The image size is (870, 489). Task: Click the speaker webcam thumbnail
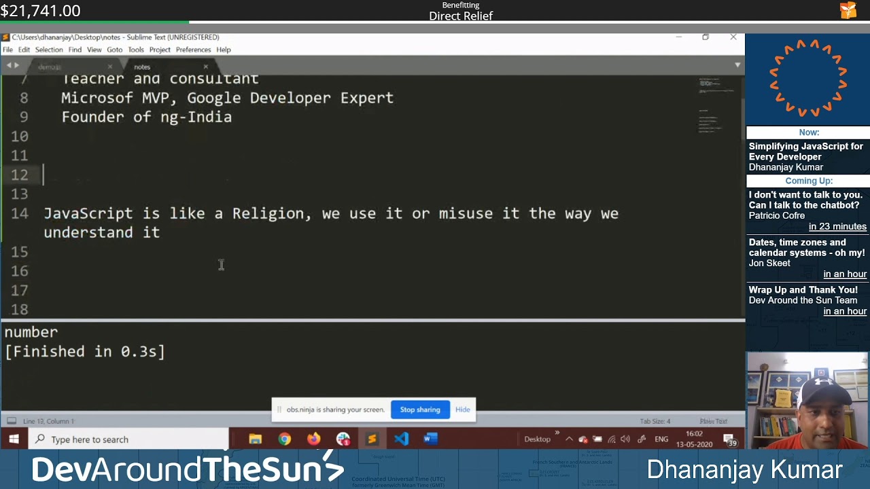(807, 400)
